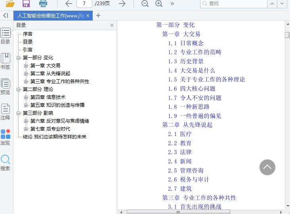This screenshot has height=214, width=290.
Task: Open link 2.1 医疗
Action: click(x=179, y=134)
